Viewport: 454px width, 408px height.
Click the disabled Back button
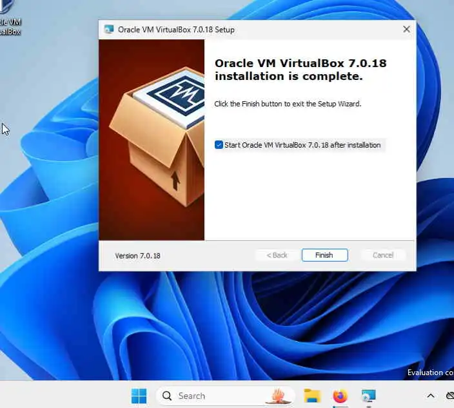point(277,255)
